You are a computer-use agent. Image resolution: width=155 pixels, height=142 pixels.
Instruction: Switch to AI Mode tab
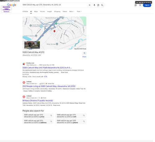[25, 11]
